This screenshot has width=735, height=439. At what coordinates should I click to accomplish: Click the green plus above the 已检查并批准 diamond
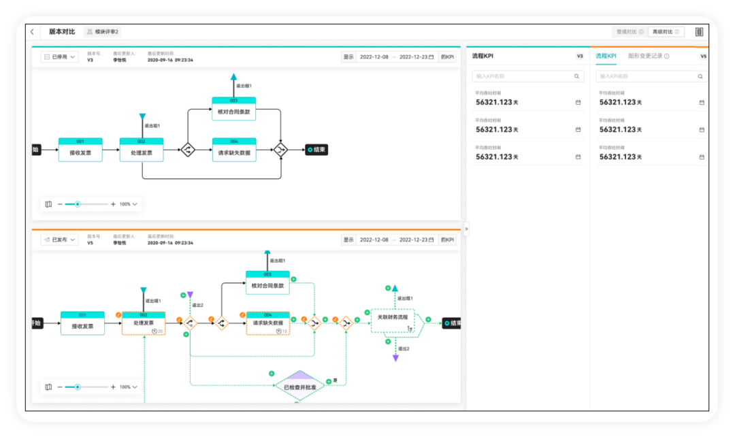pos(272,374)
